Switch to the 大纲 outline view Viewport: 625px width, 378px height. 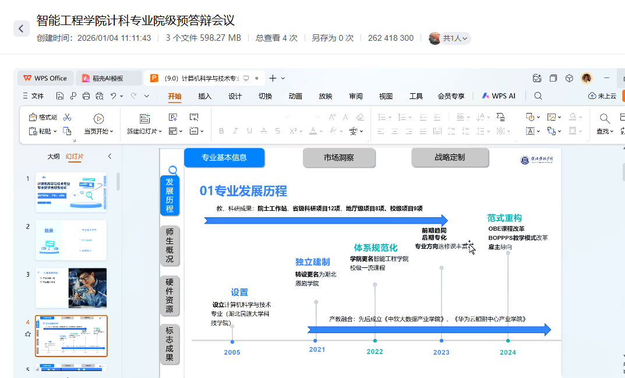pos(54,157)
